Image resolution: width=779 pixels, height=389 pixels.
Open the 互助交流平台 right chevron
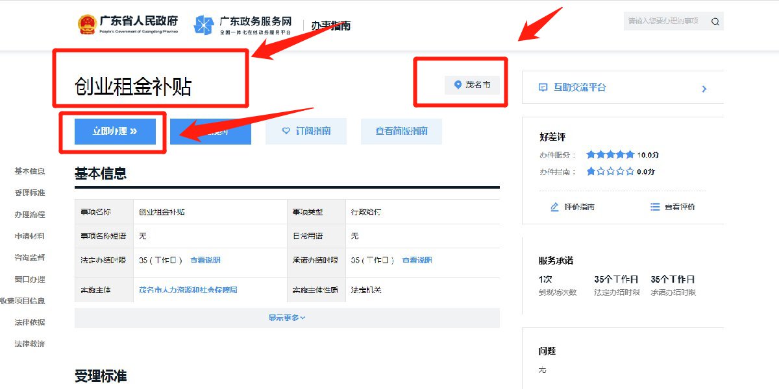pyautogui.click(x=704, y=89)
